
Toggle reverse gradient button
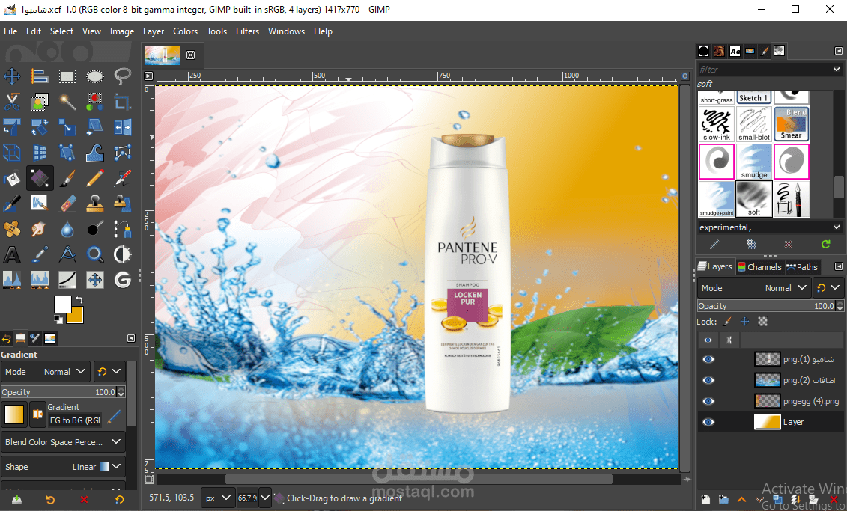37,414
